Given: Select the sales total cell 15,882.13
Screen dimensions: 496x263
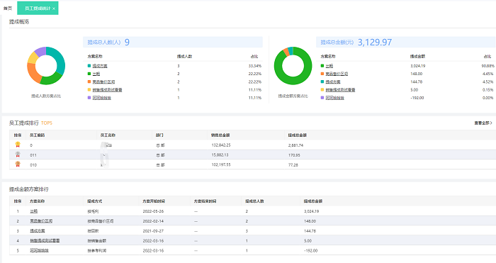Looking at the screenshot, I should tap(220, 155).
